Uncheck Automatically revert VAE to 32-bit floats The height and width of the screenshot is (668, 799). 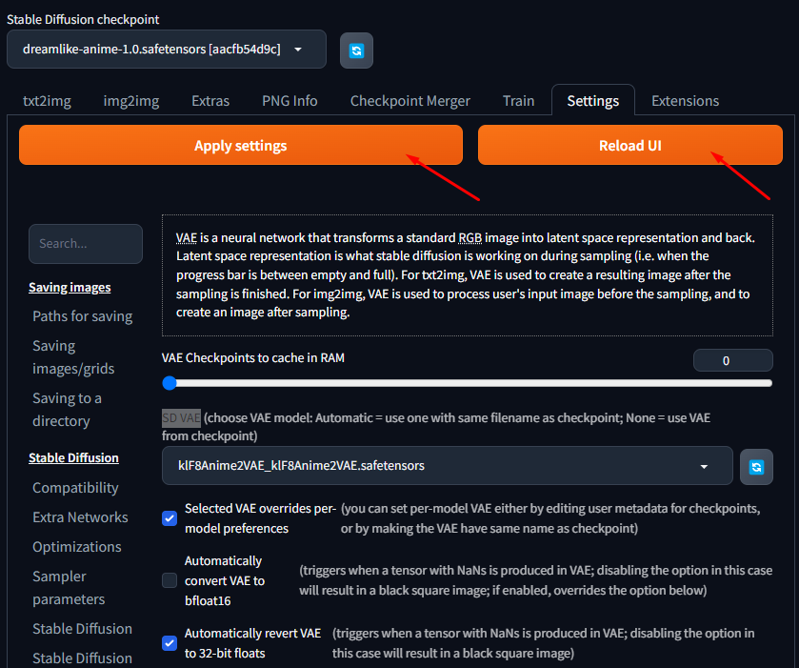(x=170, y=642)
